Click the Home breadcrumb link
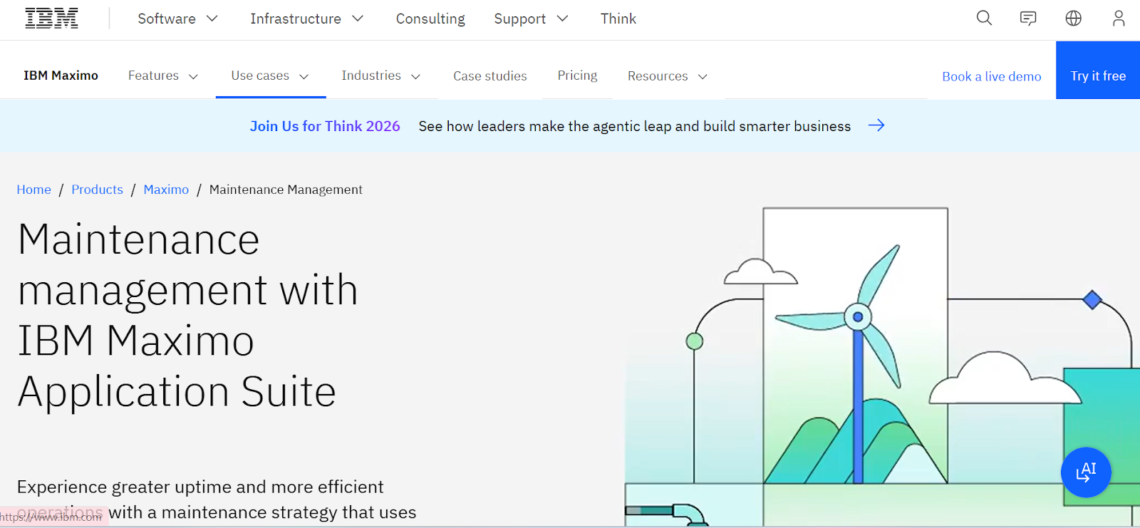 (34, 190)
